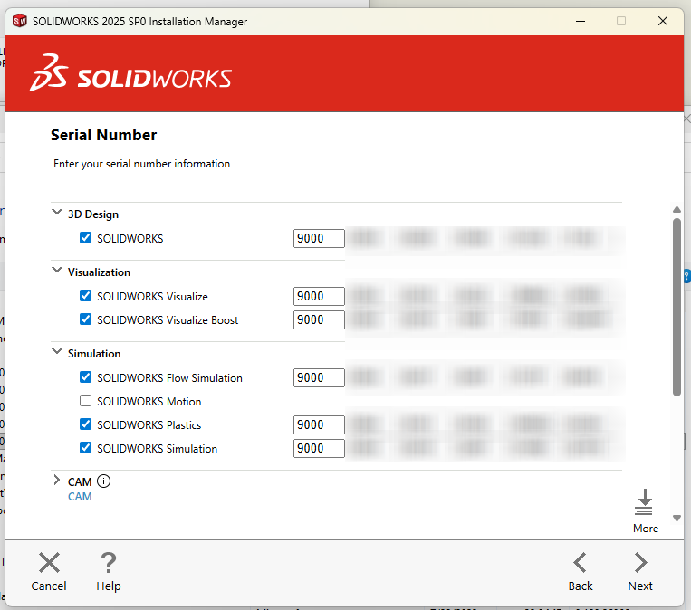Disable SOLIDWORKS Flow Simulation checkbox
Viewport: 691px width, 610px height.
point(85,377)
